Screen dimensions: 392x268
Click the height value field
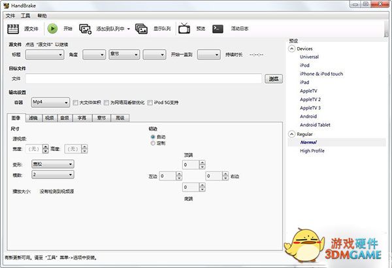tap(73, 149)
